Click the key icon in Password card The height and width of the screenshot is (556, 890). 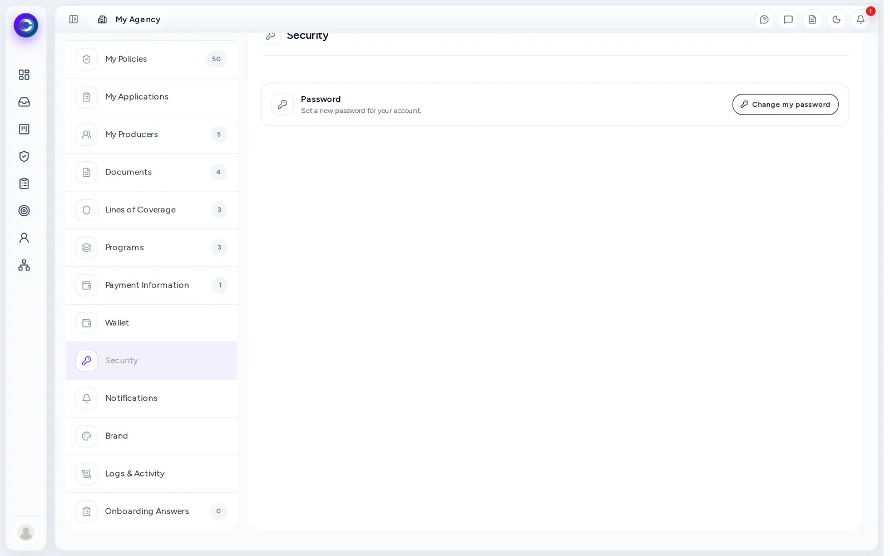(283, 105)
